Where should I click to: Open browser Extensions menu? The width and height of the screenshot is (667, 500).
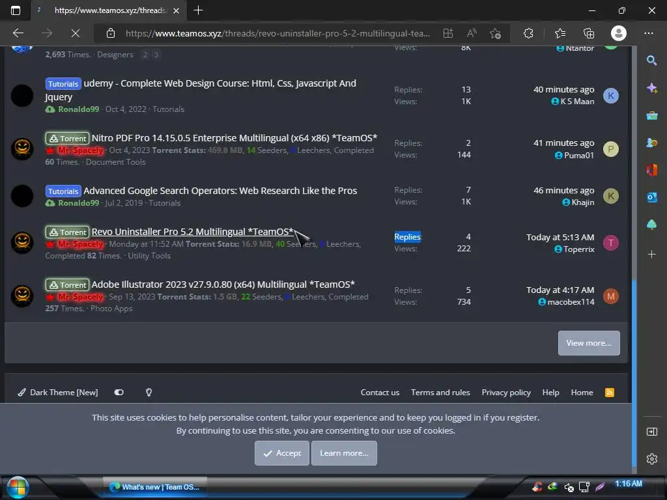[528, 33]
